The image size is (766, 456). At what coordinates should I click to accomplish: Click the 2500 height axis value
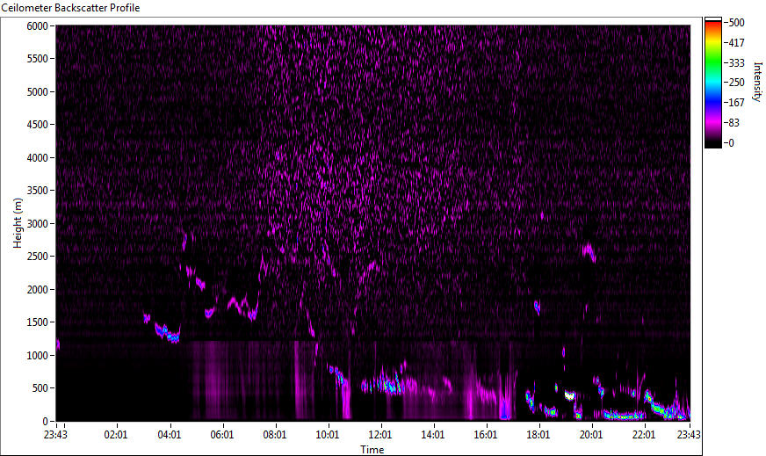click(x=37, y=257)
